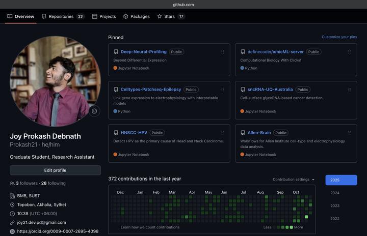Select the 2025 contribution year
Screen dimensions: 367x236
341,180
